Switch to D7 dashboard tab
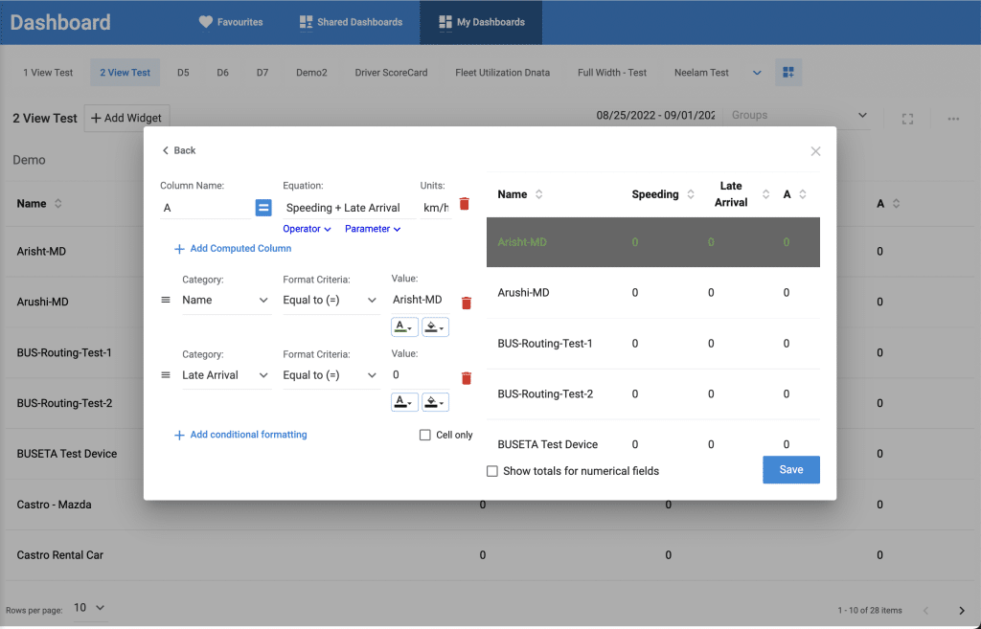981x629 pixels. point(262,73)
